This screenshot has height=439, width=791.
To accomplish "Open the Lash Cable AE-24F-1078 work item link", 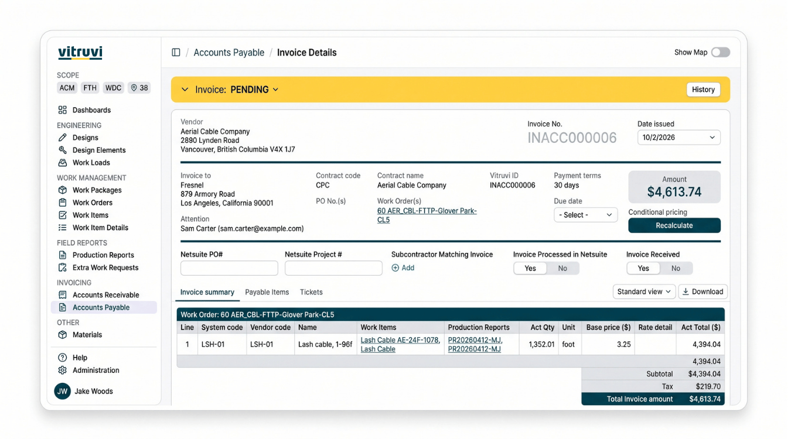I will 400,340.
